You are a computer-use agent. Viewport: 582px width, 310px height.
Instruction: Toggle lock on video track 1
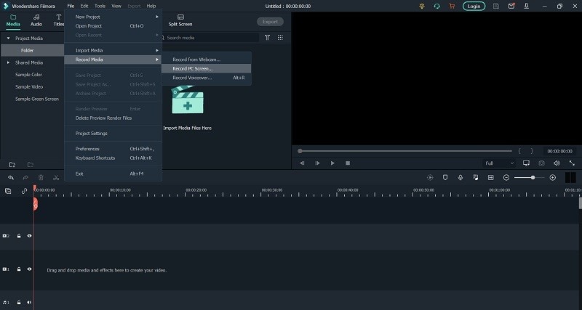click(x=19, y=269)
